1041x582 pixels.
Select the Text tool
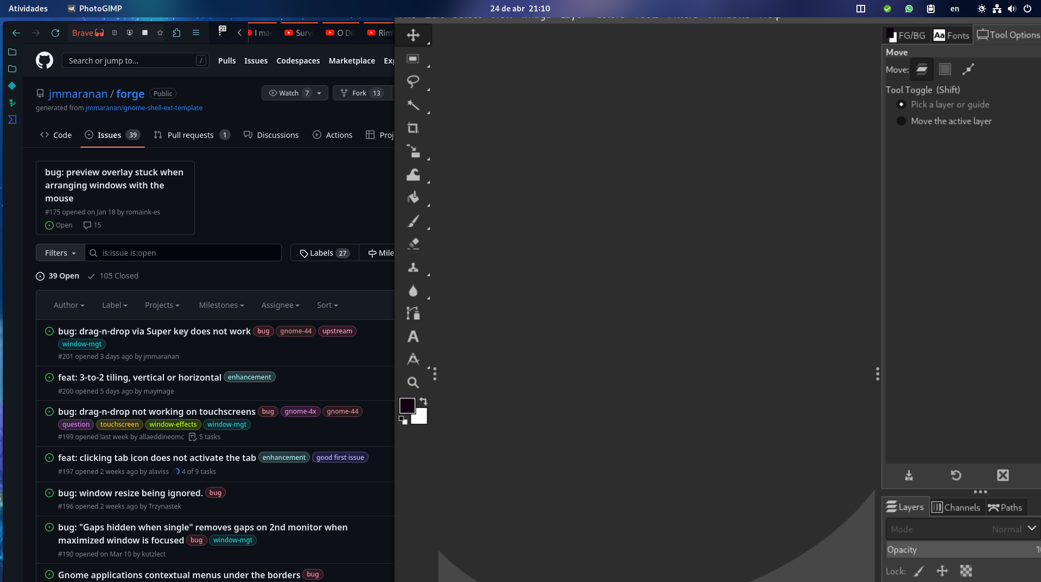[414, 337]
